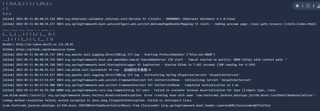Click the 'Tomcat started on port(s): 8888' line
This screenshot has height=111, width=320.
(145, 60)
